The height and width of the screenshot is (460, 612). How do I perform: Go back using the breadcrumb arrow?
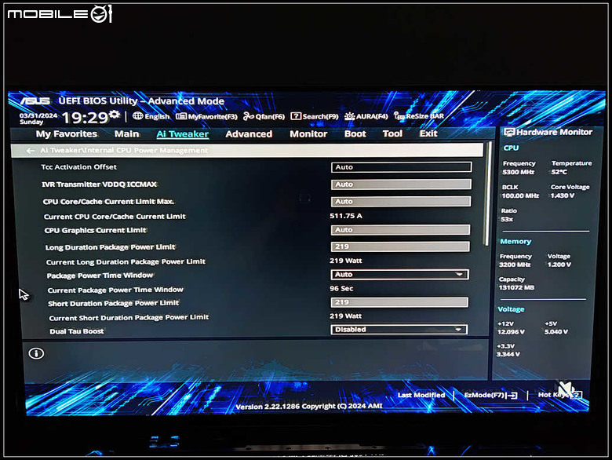[x=30, y=151]
